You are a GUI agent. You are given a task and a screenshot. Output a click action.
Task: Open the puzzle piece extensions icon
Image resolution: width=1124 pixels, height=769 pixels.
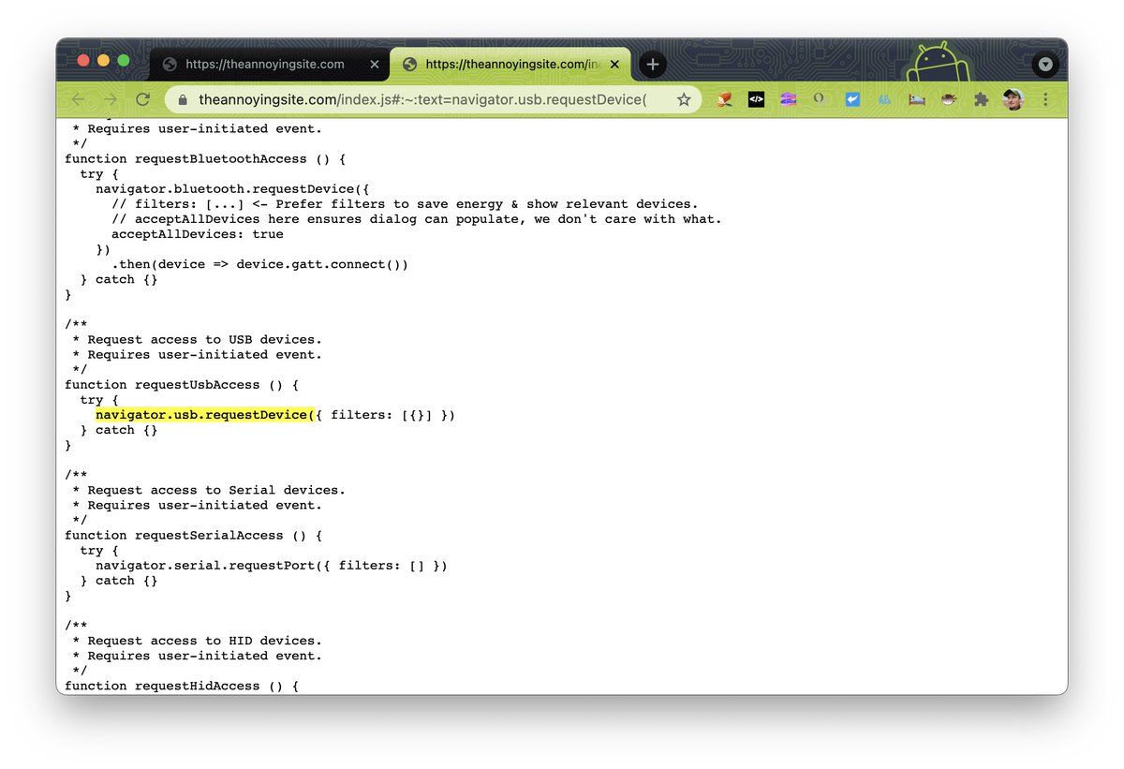click(980, 98)
